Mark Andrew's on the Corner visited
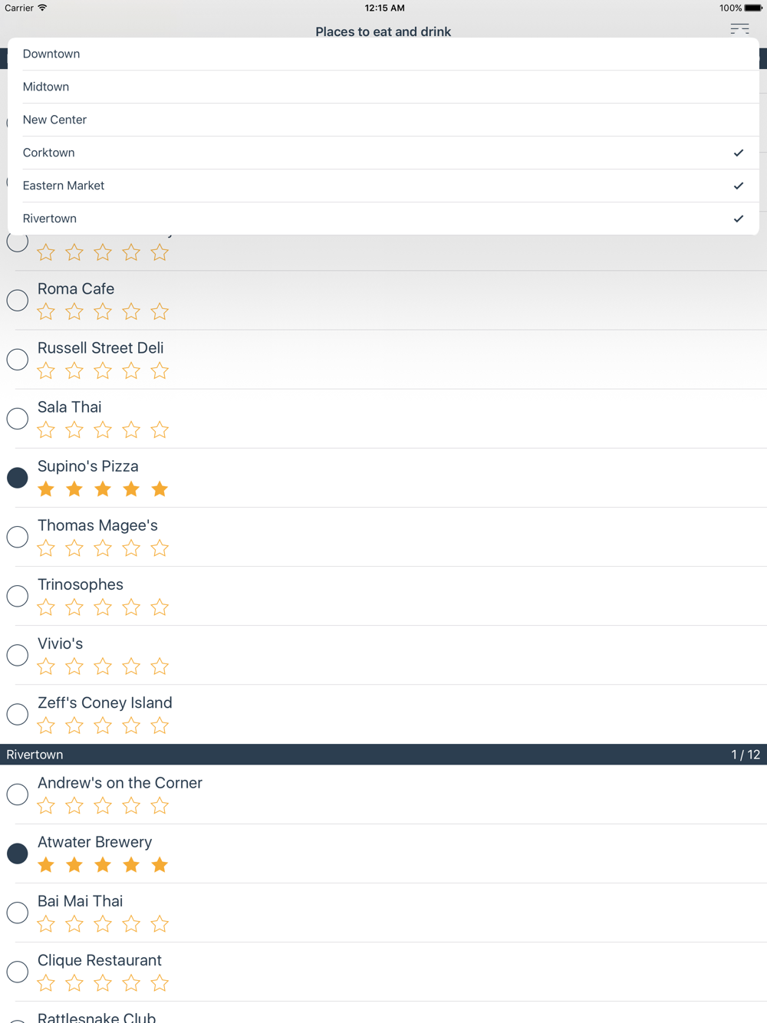Viewport: 767px width, 1023px height. point(18,794)
